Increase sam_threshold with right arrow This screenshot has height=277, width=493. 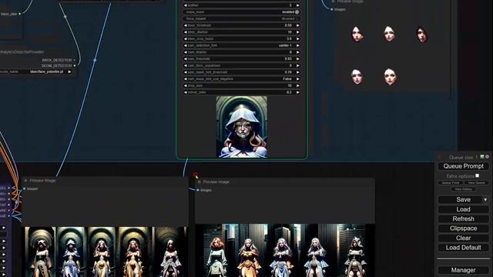tap(298, 58)
